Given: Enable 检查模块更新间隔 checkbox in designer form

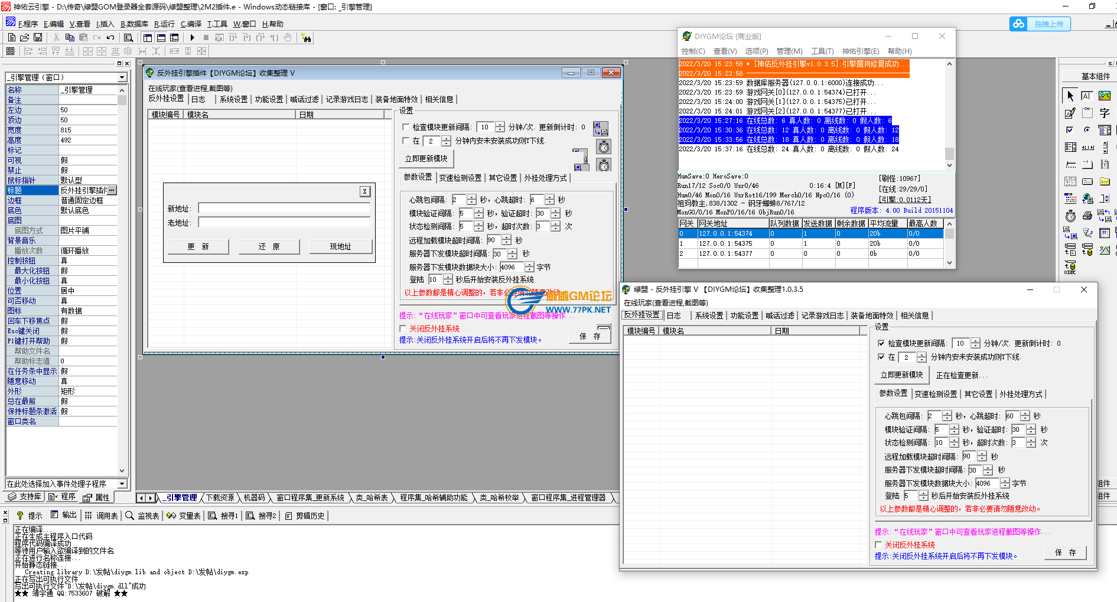Looking at the screenshot, I should click(406, 127).
